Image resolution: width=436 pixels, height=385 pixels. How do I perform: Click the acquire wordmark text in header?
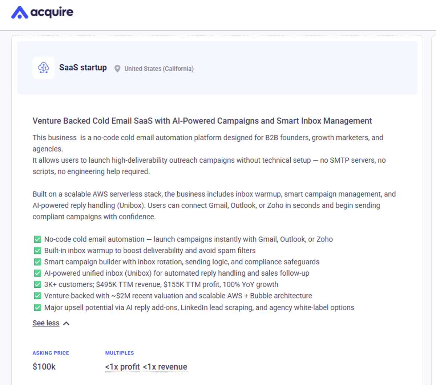[52, 12]
